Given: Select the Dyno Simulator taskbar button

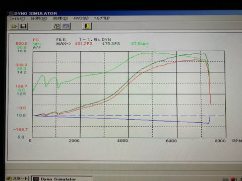Looking at the screenshot, I should click(x=62, y=178).
